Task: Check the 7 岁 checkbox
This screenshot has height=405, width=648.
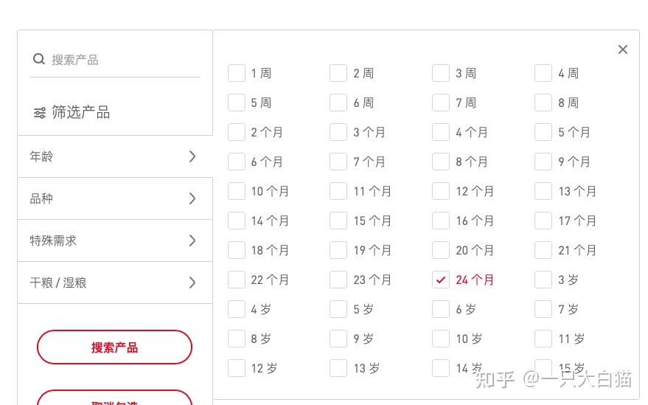Action: pyautogui.click(x=543, y=309)
